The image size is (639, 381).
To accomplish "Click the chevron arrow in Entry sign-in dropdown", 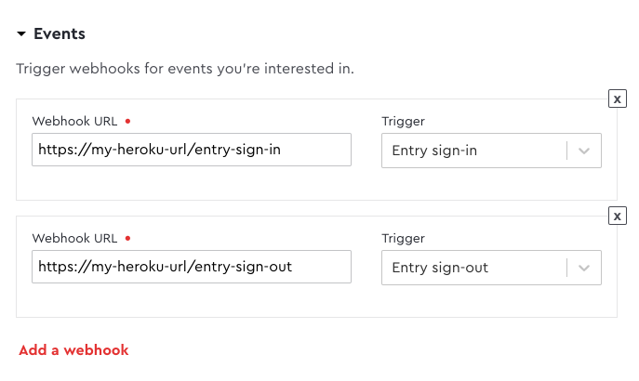I will click(x=584, y=151).
